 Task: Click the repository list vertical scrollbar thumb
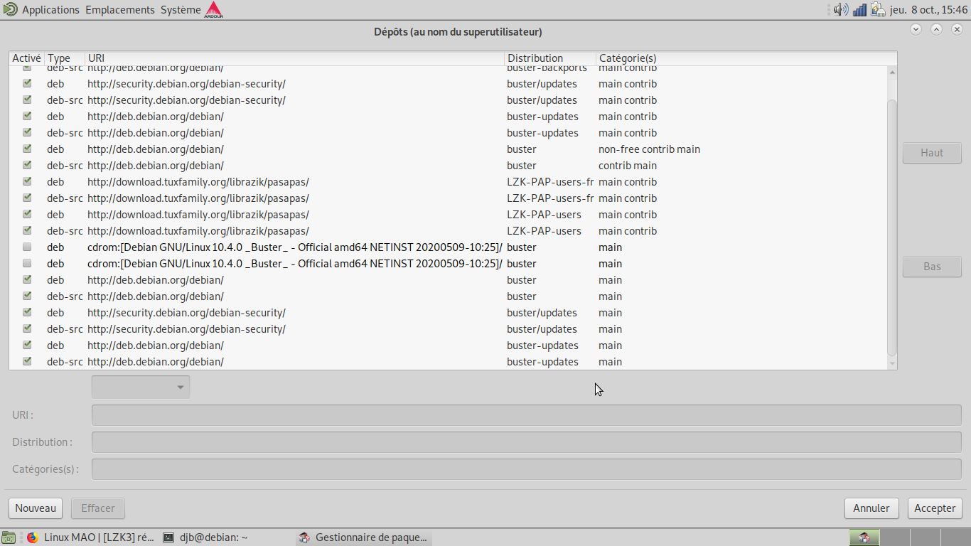893,227
